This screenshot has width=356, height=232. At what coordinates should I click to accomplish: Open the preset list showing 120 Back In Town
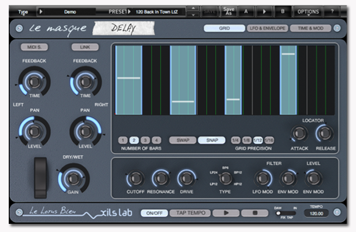pyautogui.click(x=156, y=12)
